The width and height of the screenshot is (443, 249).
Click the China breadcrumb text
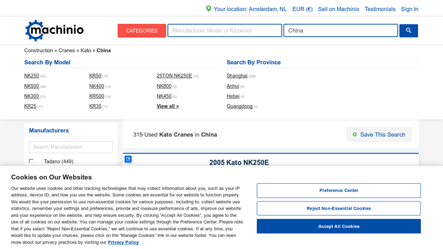tap(104, 50)
